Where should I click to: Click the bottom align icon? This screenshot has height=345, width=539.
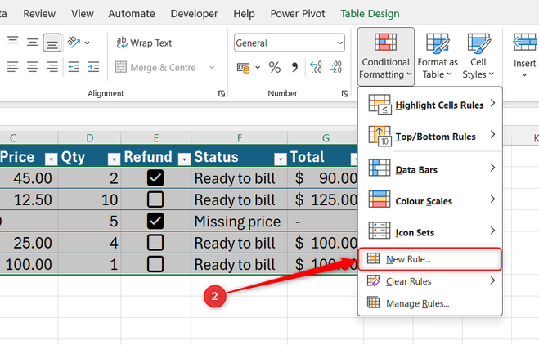(52, 43)
